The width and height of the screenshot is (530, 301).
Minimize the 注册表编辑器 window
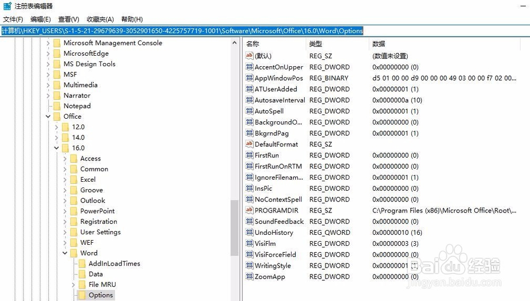(523, 6)
